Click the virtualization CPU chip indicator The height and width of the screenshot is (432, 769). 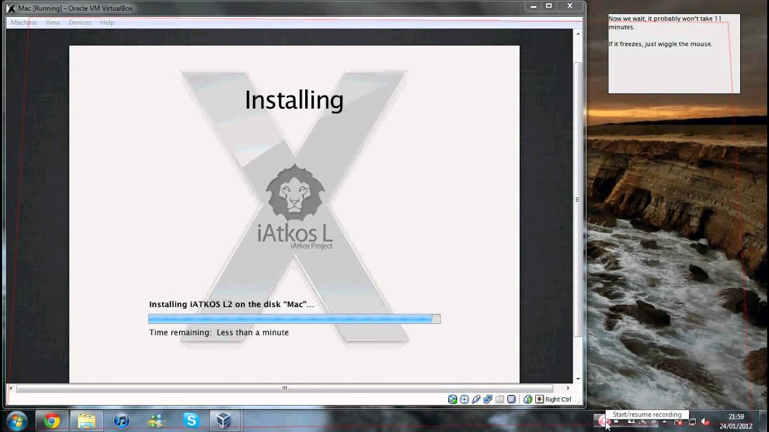pyautogui.click(x=511, y=400)
